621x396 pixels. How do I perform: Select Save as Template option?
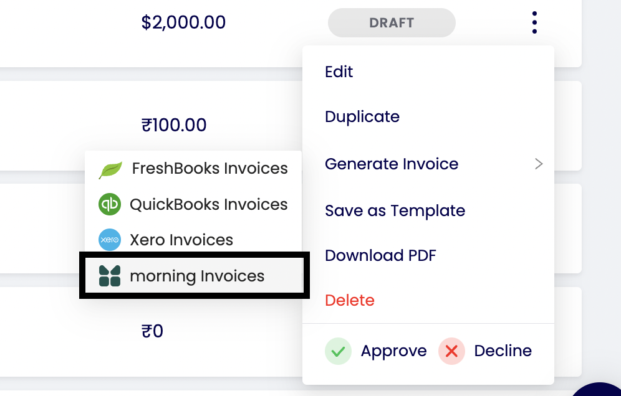[x=395, y=211]
